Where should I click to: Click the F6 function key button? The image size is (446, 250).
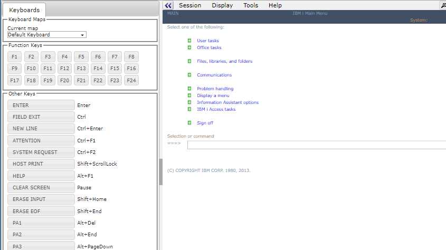[98, 57]
